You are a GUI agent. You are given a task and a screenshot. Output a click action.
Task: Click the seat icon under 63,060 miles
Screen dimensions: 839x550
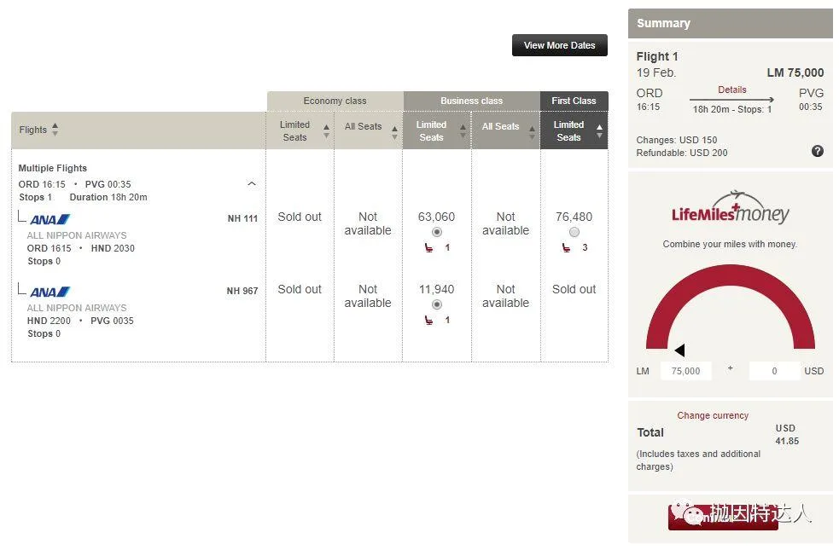coord(429,248)
